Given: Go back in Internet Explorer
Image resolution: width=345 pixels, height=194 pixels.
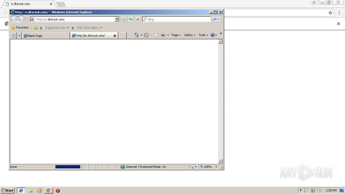Looking at the screenshot, I should 14,19.
